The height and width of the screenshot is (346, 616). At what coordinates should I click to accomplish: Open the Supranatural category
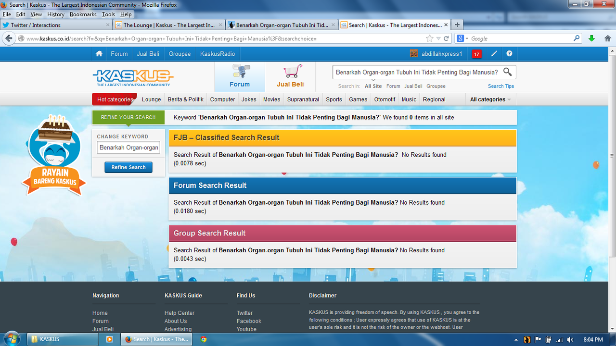(x=303, y=99)
